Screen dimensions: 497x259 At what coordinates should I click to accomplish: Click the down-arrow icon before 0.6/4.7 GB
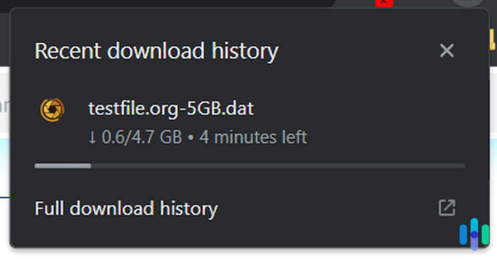coord(92,137)
